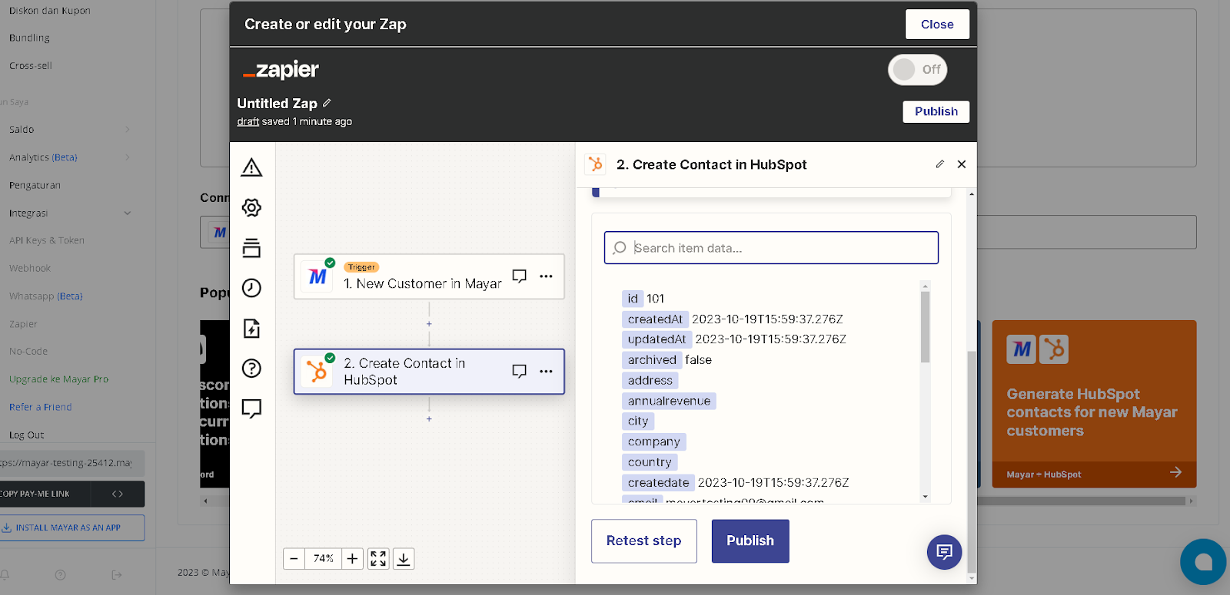Open more options for Create Contact in HubSpot step

(x=546, y=372)
